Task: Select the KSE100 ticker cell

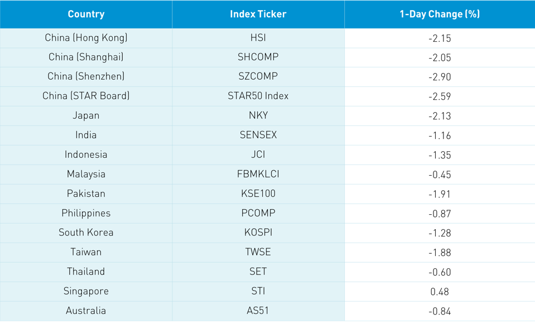Action: (x=258, y=194)
